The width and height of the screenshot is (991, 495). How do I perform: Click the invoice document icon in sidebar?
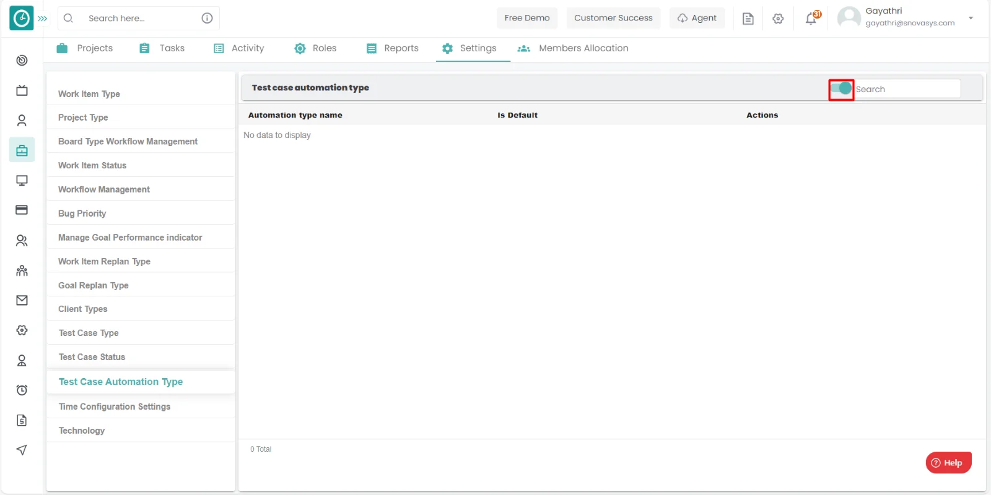point(22,420)
